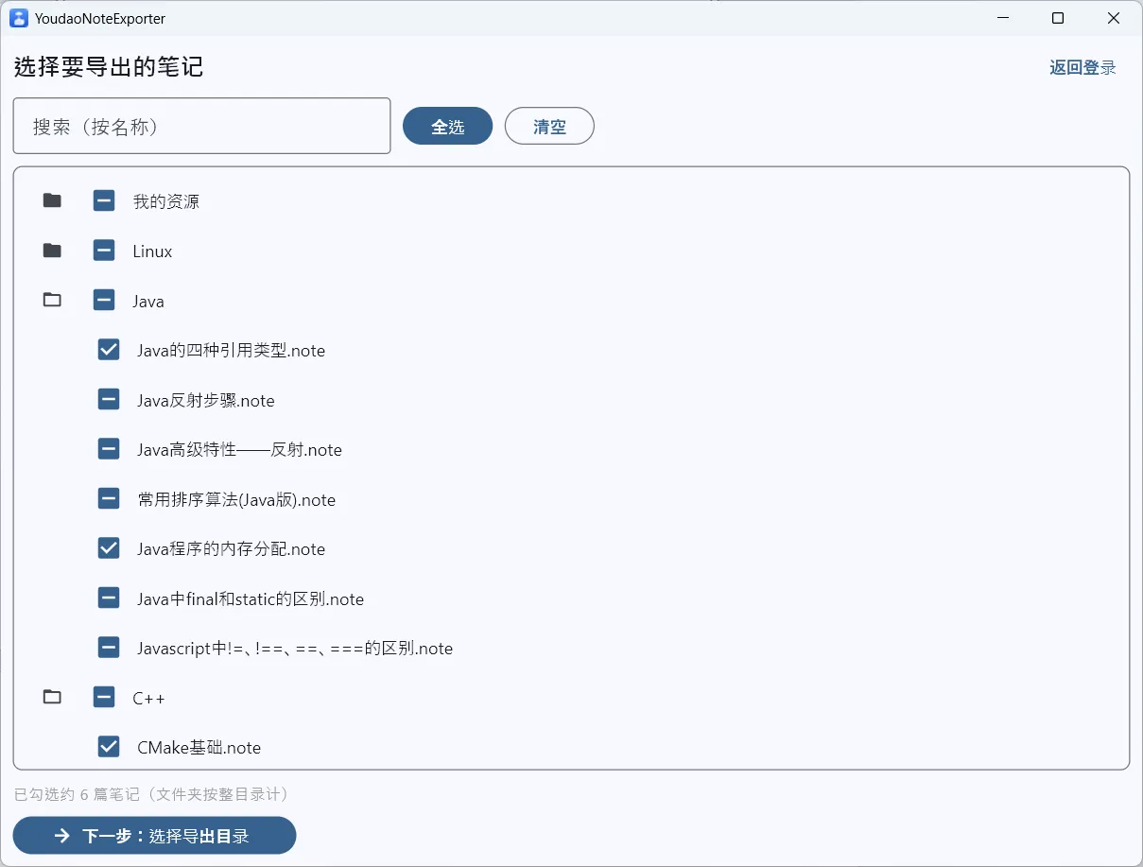Check the Javascript中!=、!== note checkbox
This screenshot has width=1143, height=867.
coord(109,648)
